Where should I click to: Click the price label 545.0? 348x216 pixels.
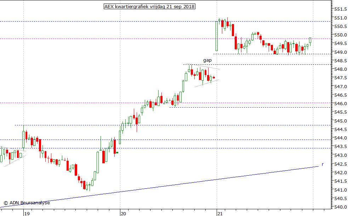[341, 121]
